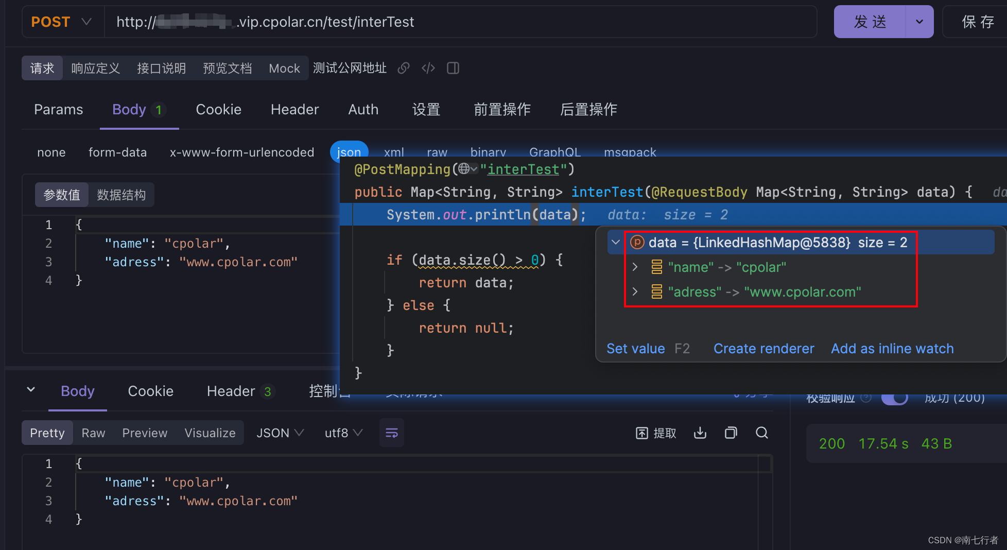The height and width of the screenshot is (550, 1007).
Task: Open the Params tab
Action: (58, 110)
